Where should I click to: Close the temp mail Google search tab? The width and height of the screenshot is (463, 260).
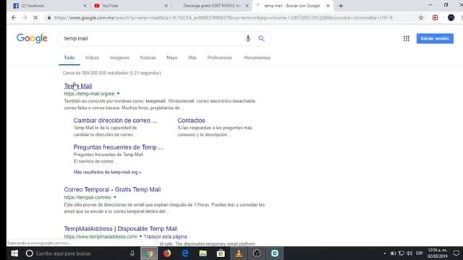(328, 6)
